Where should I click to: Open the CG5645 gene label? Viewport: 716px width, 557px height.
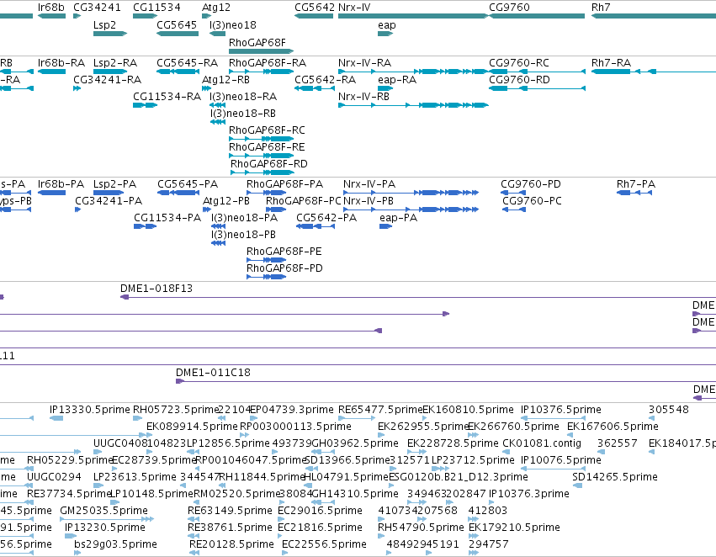pyautogui.click(x=177, y=24)
